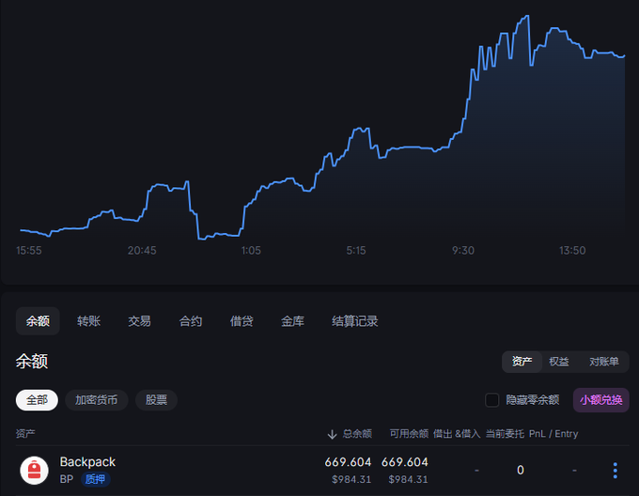Click the chart's 13:50 time label
This screenshot has width=639, height=496.
(572, 251)
